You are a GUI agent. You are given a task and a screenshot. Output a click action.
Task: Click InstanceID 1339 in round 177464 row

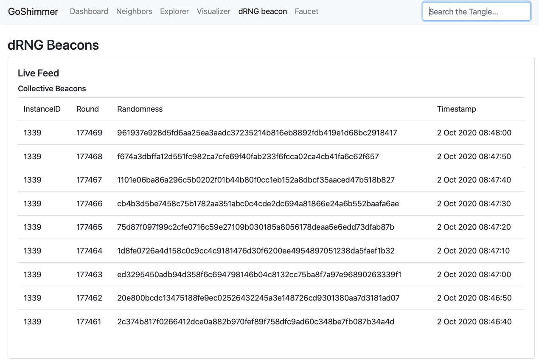[33, 251]
